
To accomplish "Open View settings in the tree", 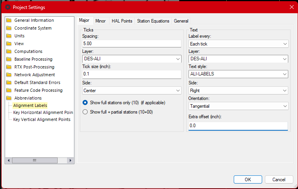I will 19,44.
